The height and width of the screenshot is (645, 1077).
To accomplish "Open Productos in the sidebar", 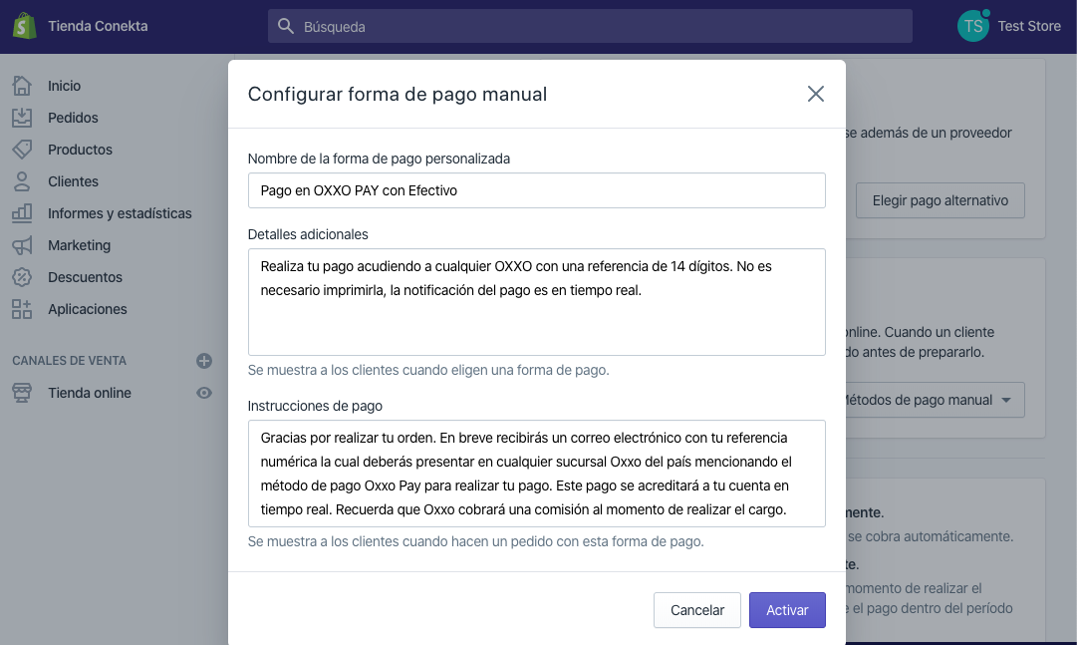I will pos(80,150).
